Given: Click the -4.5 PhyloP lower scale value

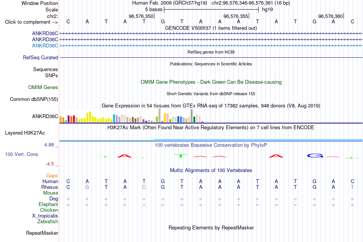Looking at the screenshot, I should pos(50,164).
